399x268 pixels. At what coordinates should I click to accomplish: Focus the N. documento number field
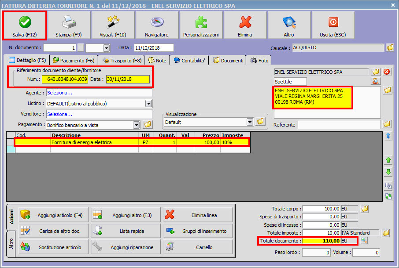(60, 48)
